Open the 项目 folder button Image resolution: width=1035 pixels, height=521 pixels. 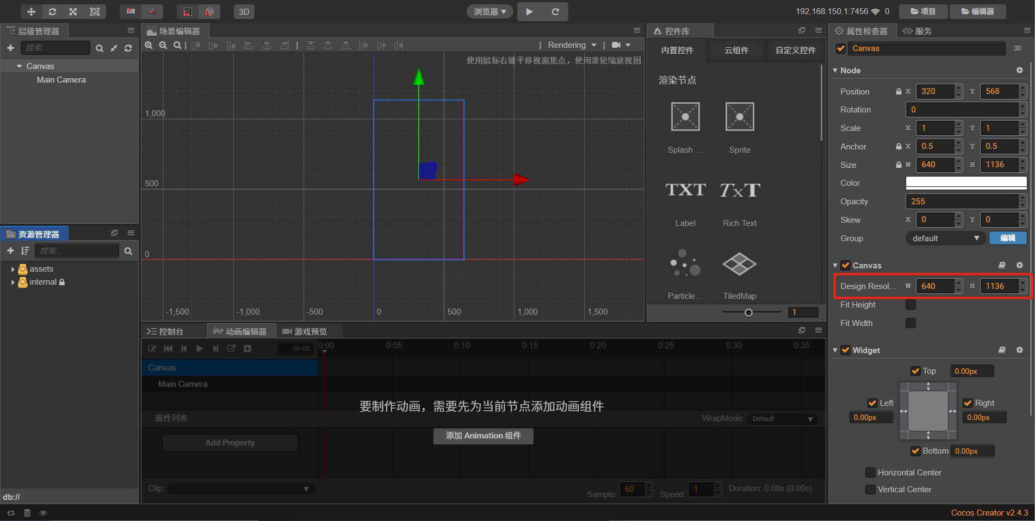click(x=922, y=11)
